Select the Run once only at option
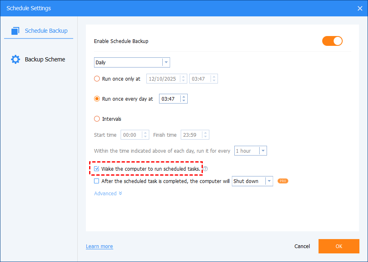368x262 pixels. [97, 79]
